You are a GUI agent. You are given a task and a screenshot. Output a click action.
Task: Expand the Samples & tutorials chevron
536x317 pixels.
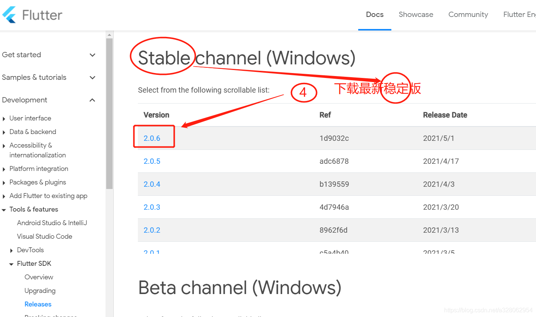[92, 78]
